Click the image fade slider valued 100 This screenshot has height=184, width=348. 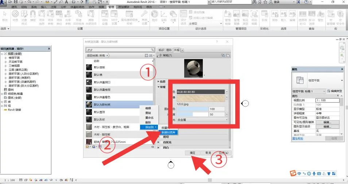click(x=193, y=109)
